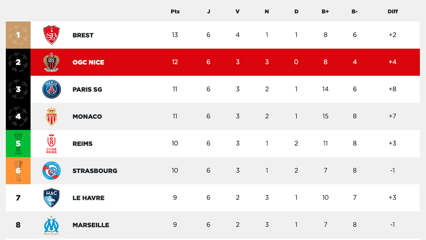
Task: Click Paris SG goal difference +8
Action: 392,89
